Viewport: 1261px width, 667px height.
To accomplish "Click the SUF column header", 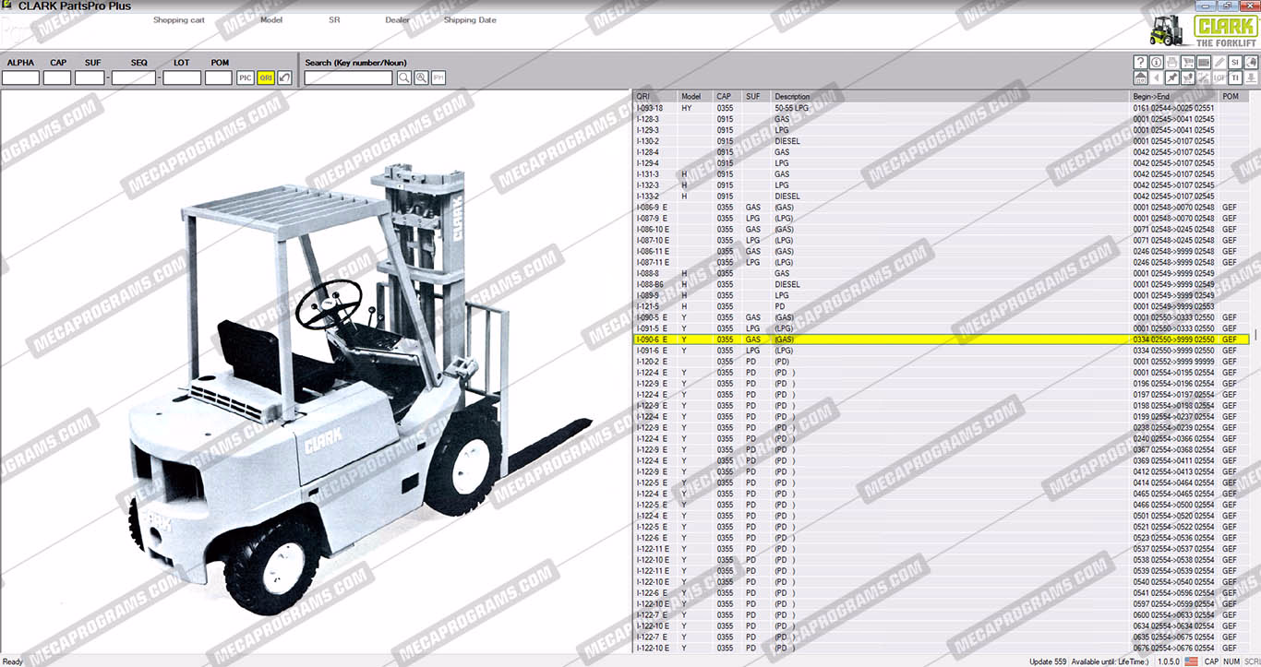I will click(x=757, y=97).
